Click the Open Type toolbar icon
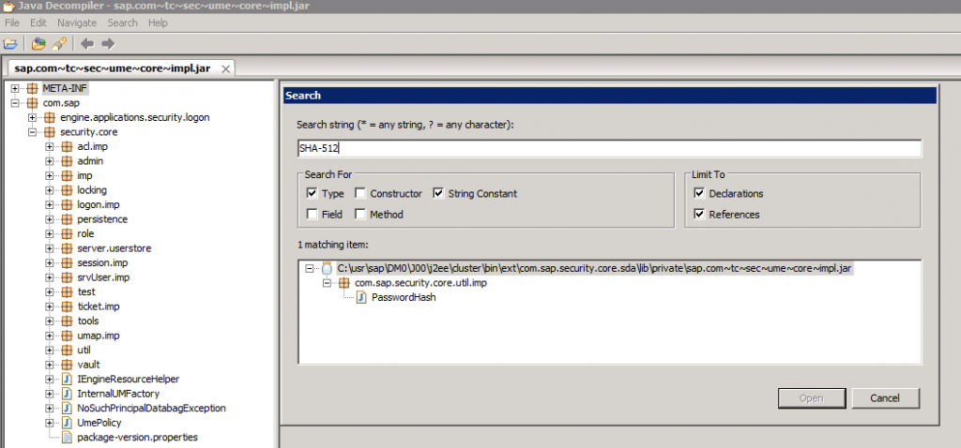Screen dimensions: 961x448 click(38, 43)
